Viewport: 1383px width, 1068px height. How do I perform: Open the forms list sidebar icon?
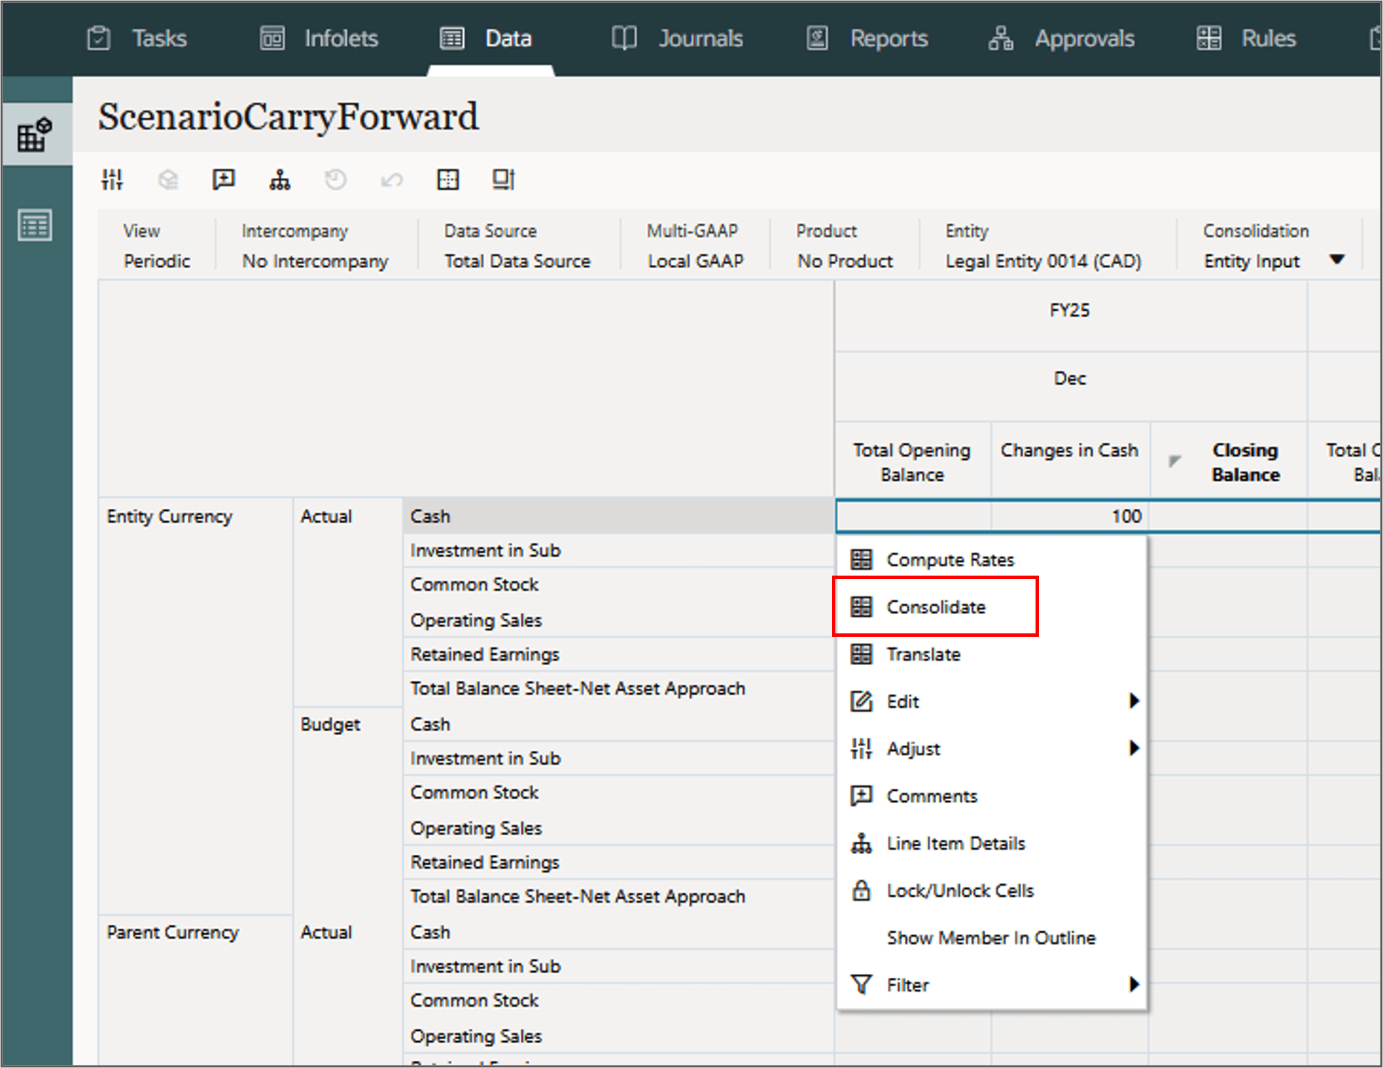coord(35,226)
